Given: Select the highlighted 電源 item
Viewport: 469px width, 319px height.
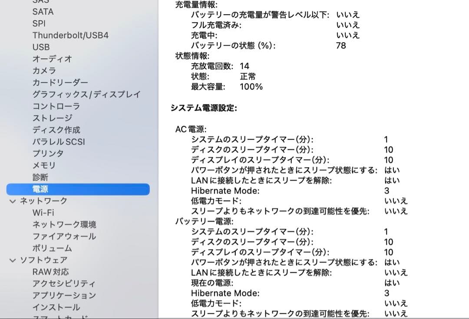Looking at the screenshot, I should (x=40, y=189).
